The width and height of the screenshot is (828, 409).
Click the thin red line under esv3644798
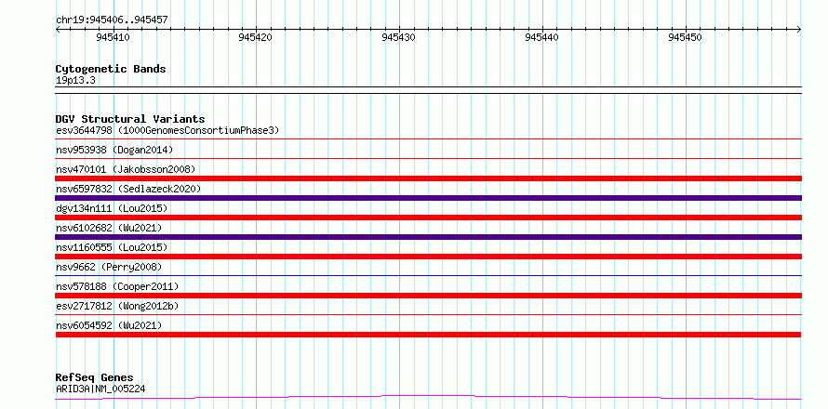pos(429,139)
